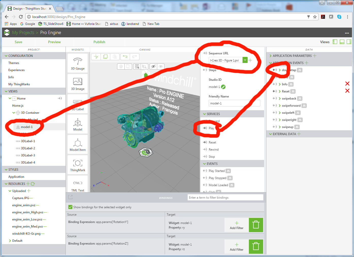Screen dimensions: 354x257
Task: Edit Studio ID with pencil icon
Action: (x=223, y=87)
